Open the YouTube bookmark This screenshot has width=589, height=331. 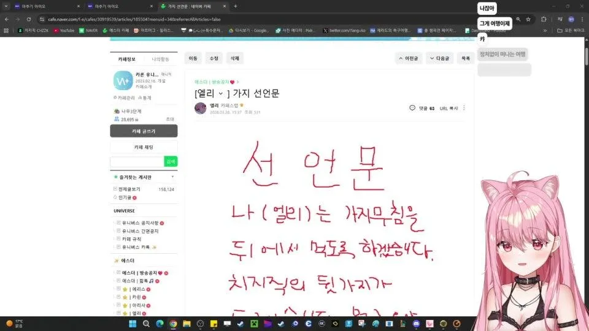64,30
